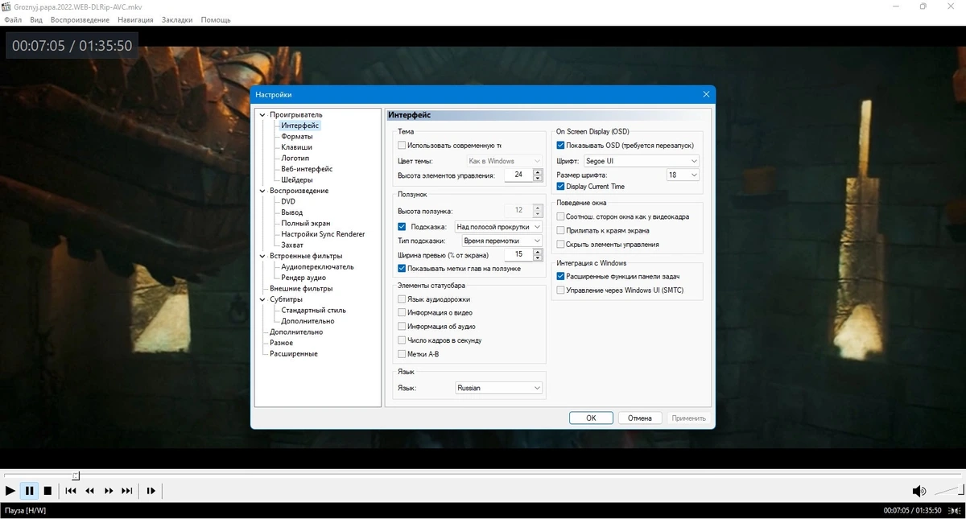966x519 pixels.
Task: Increase Высота элементов управления value
Action: click(538, 171)
